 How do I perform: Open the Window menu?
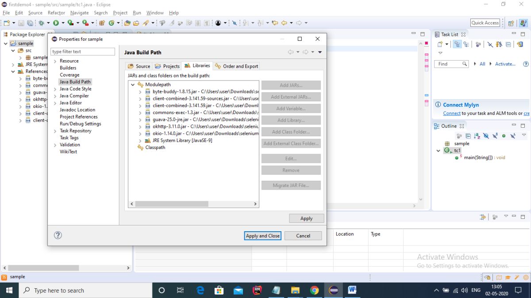coord(155,13)
